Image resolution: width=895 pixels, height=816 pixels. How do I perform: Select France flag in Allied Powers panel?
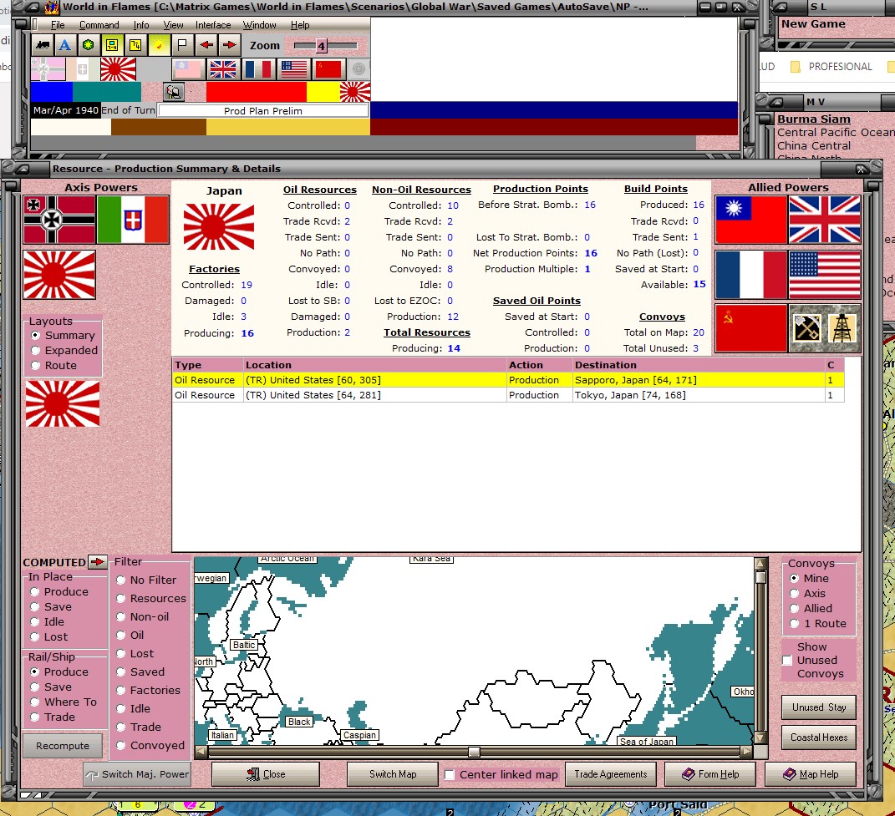(x=750, y=275)
